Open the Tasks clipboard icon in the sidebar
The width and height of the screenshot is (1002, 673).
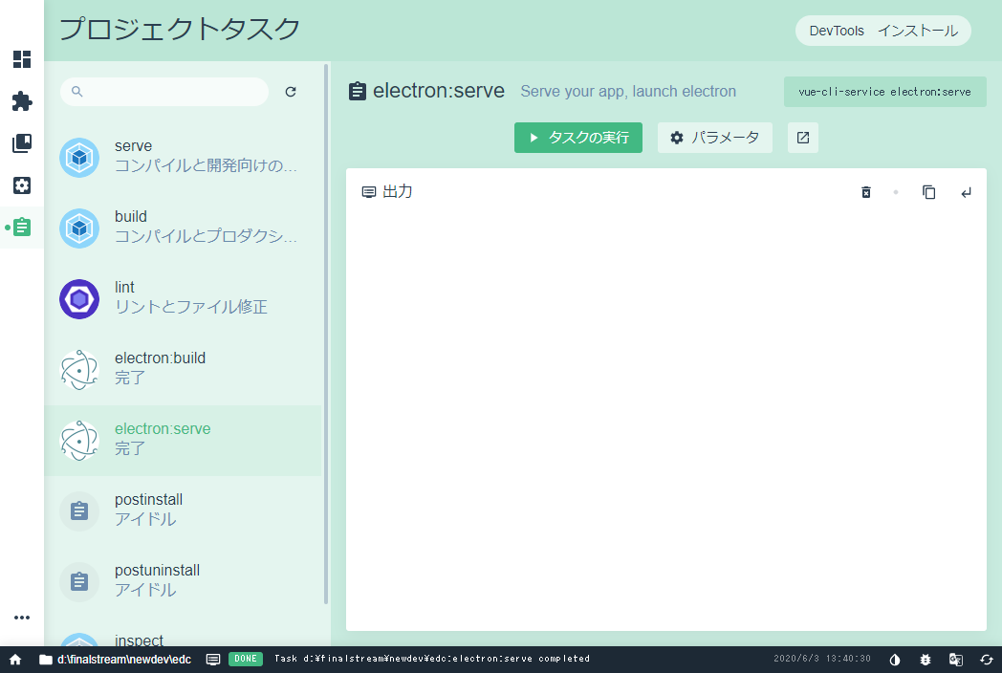[x=22, y=227]
